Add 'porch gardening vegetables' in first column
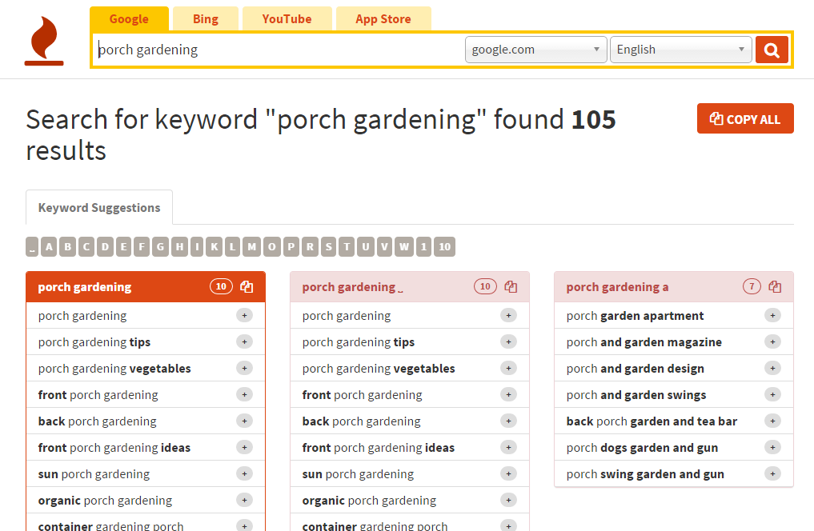 (x=244, y=368)
